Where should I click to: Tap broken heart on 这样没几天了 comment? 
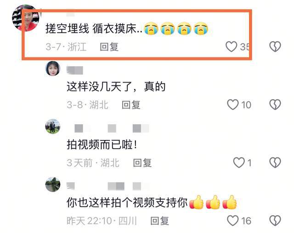pos(275,105)
